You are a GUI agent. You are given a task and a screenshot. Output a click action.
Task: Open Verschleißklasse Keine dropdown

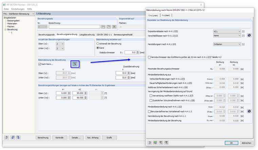pyautogui.click(x=227, y=36)
